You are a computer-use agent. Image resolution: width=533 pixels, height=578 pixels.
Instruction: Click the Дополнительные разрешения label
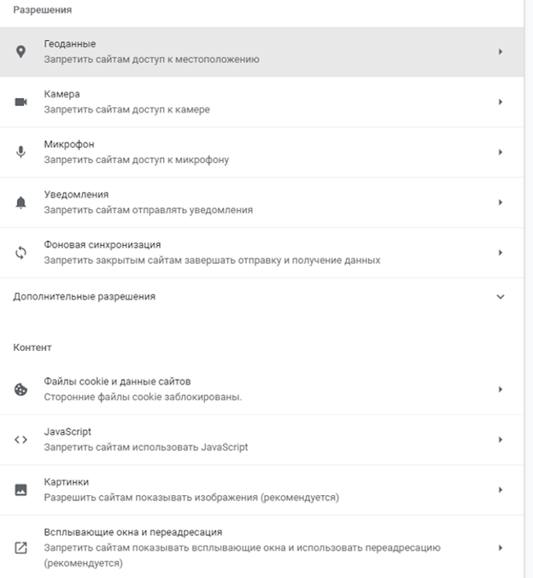click(x=84, y=297)
